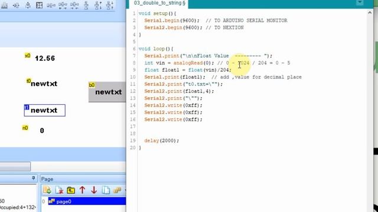The width and height of the screenshot is (378, 212).
Task: Click the Serial2.print t0.txt code line
Action: [x=184, y=84]
